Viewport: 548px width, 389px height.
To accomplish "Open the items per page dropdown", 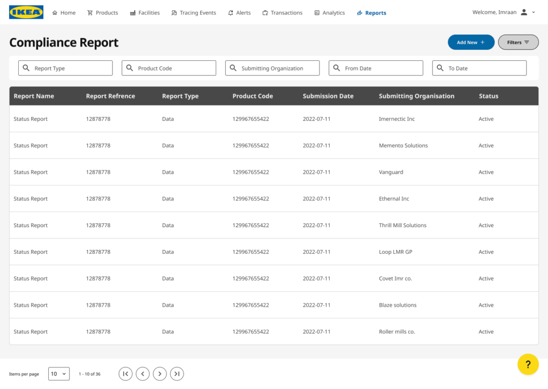I will 59,374.
